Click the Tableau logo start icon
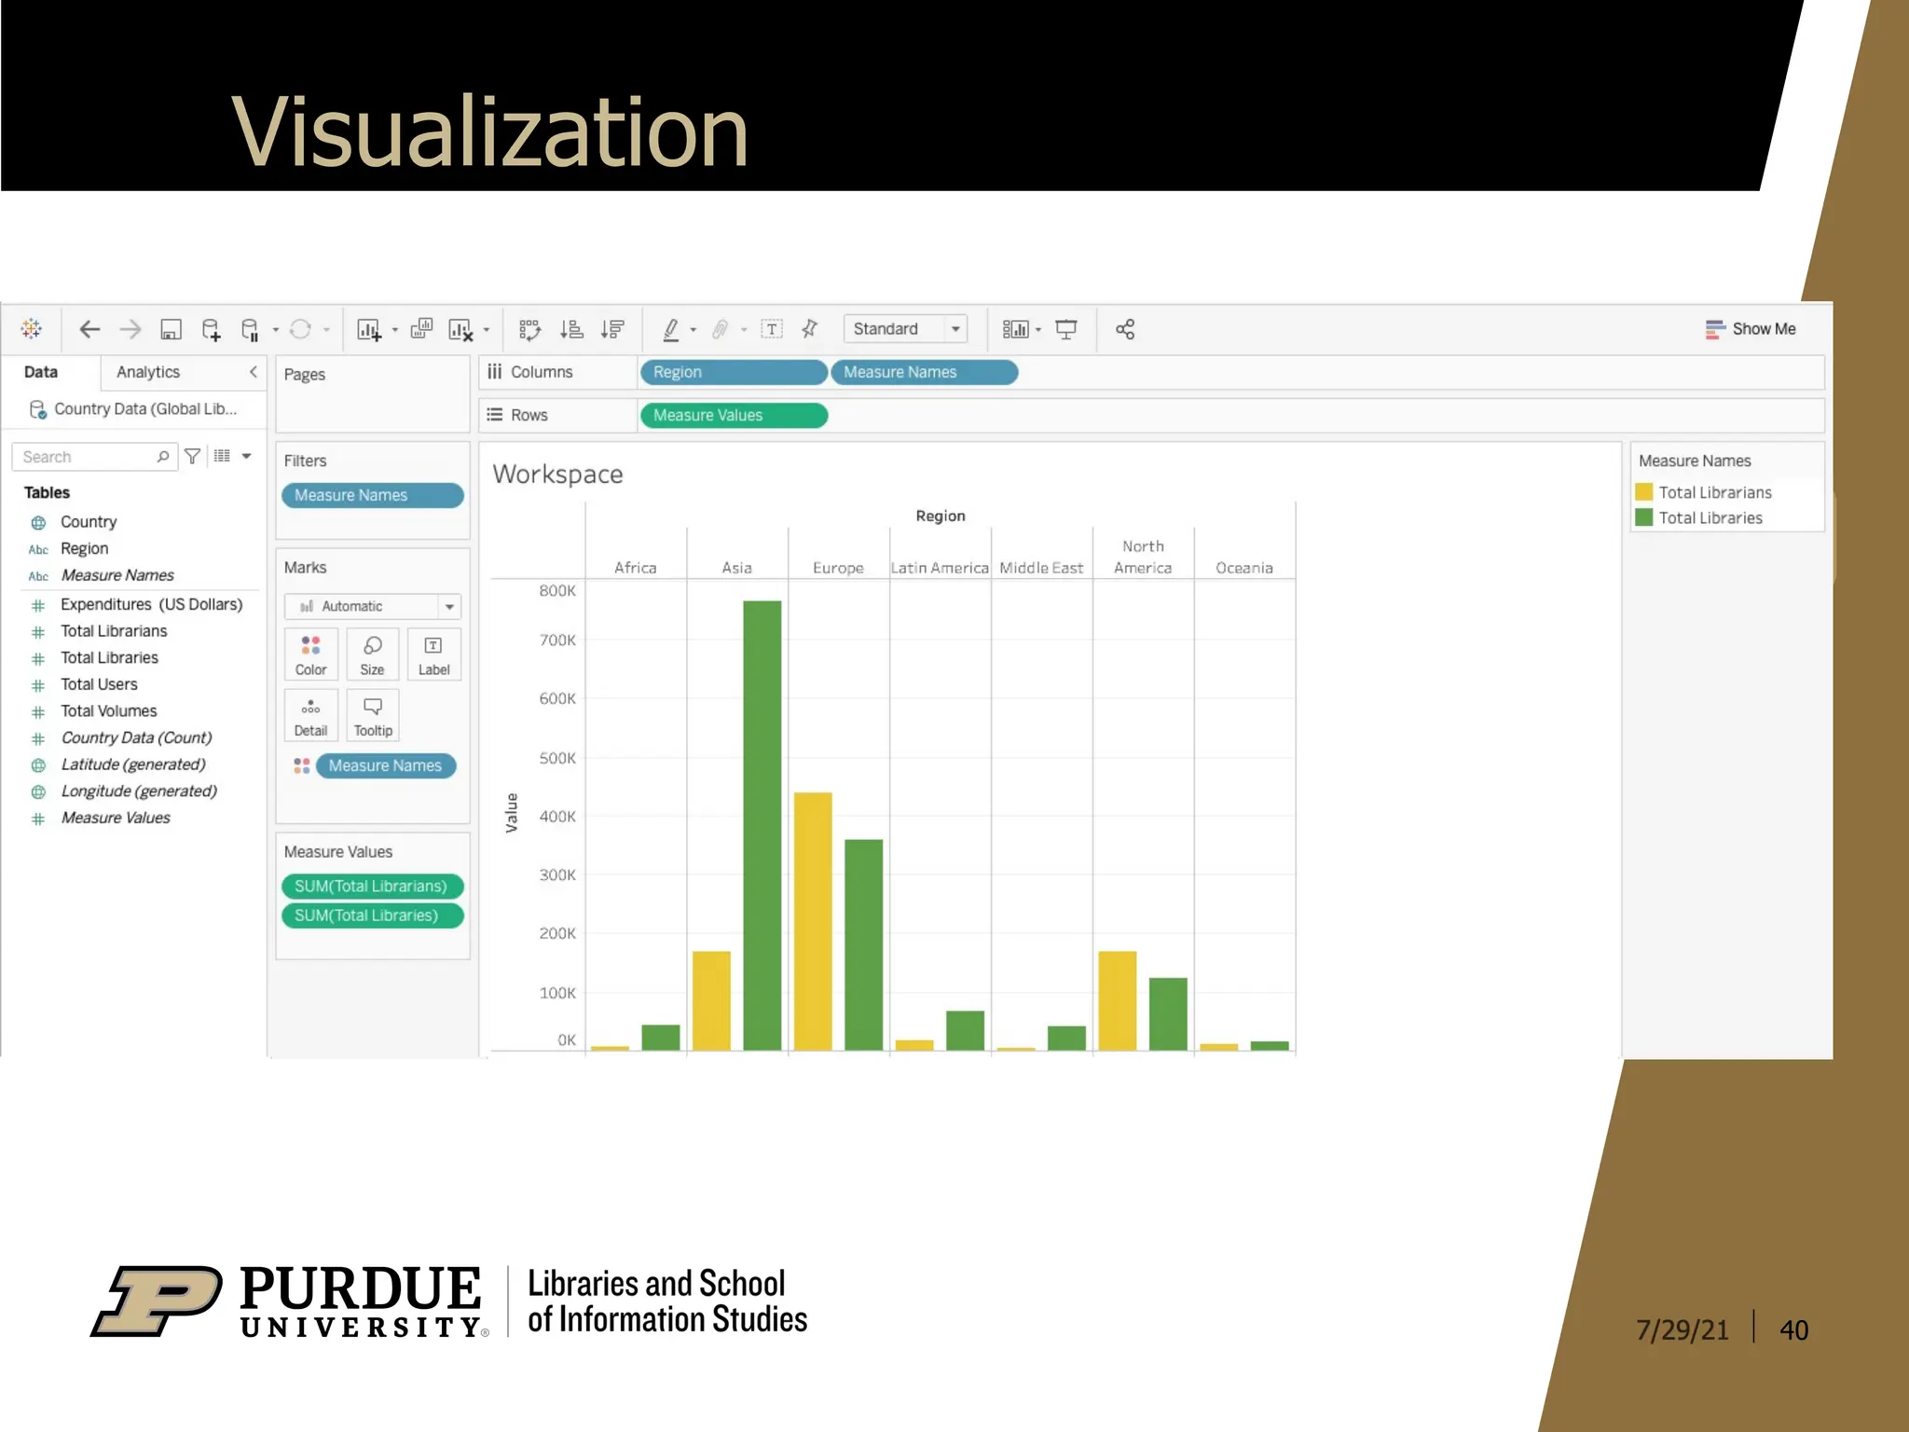Screen dimensions: 1909x1432 pos(31,329)
